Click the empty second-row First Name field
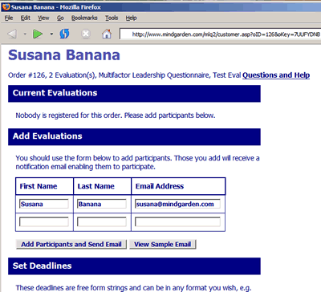The width and height of the screenshot is (321, 292). tap(44, 222)
